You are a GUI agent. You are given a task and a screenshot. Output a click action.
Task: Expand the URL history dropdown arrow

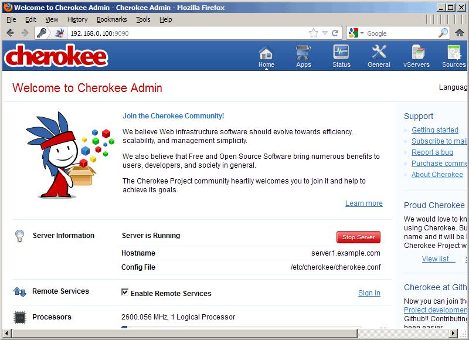pyautogui.click(x=325, y=33)
